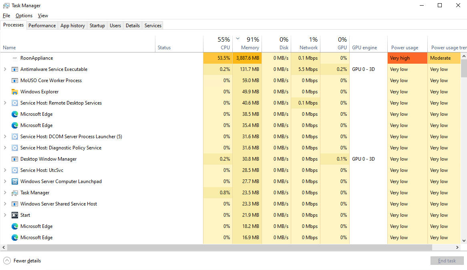Collapse view with Fewer details
467x270 pixels.
[22, 261]
